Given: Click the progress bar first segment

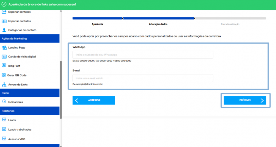Looking at the screenshot, I should click(x=98, y=18).
